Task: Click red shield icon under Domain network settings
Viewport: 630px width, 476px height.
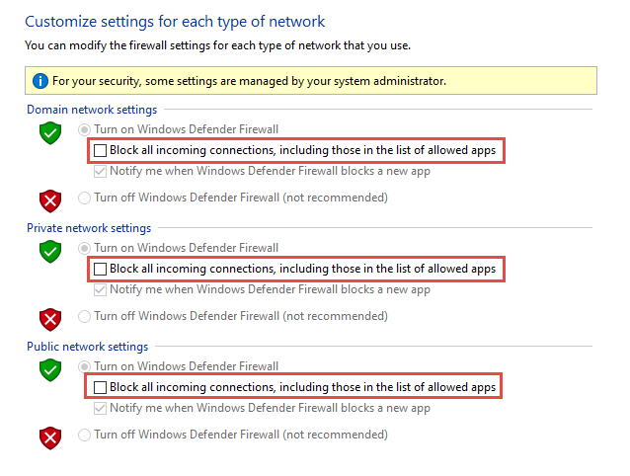Action: (x=49, y=200)
